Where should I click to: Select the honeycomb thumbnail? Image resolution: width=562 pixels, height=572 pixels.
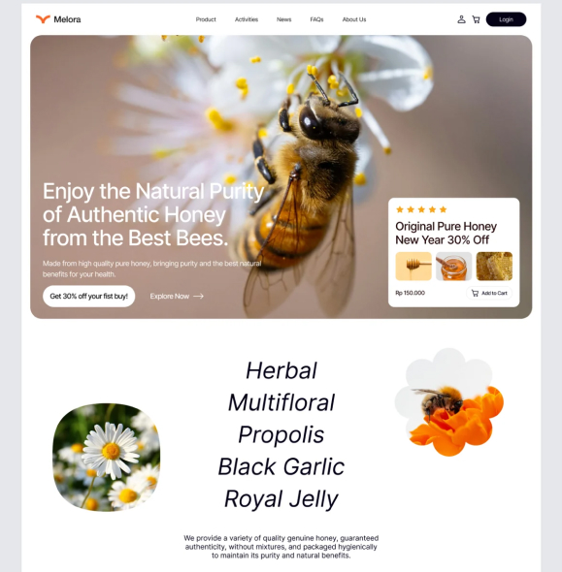click(494, 267)
